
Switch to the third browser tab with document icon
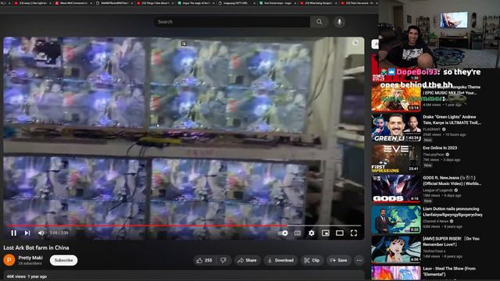click(x=115, y=3)
